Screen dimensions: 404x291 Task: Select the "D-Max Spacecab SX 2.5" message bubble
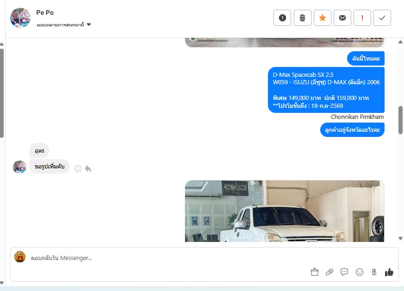(x=326, y=90)
